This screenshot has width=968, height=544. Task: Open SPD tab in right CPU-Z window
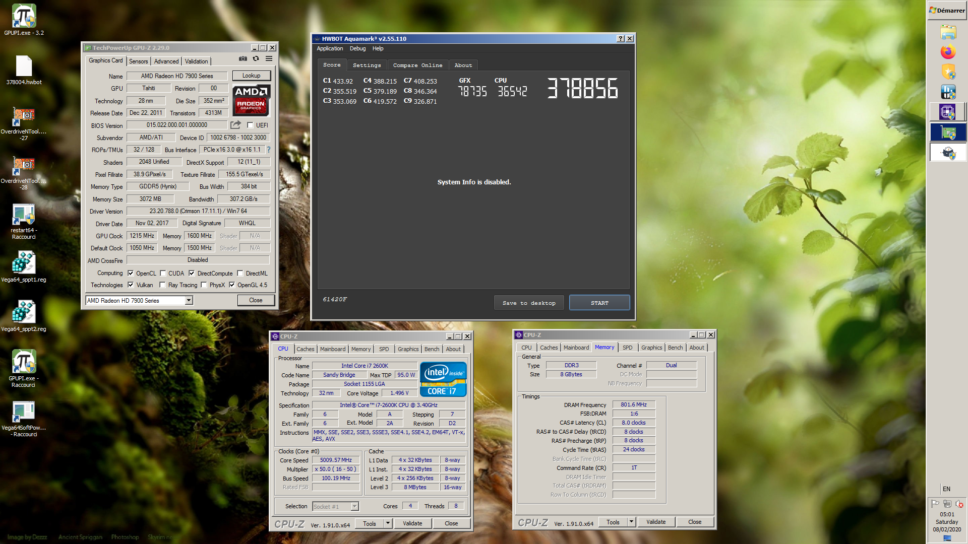click(x=627, y=348)
